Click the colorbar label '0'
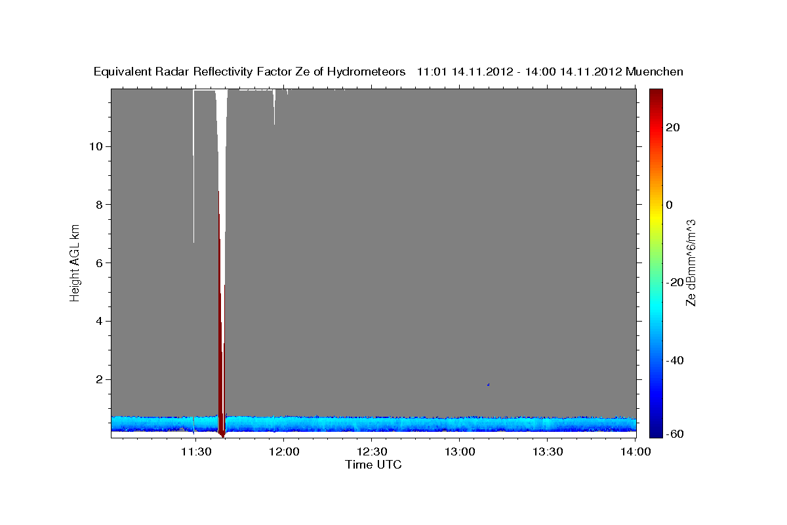This screenshot has width=787, height=525. [670, 205]
